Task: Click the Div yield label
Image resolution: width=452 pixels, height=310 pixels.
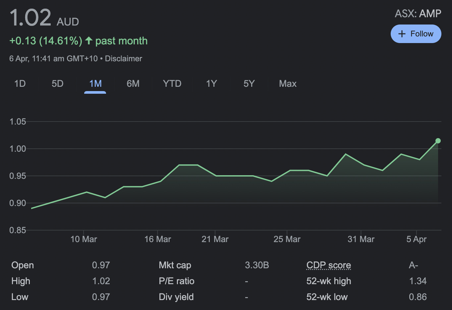Action: [176, 297]
